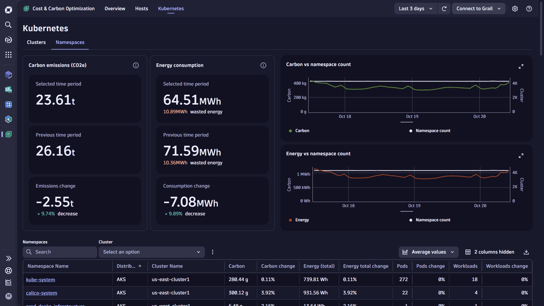Switch to the Clusters tab

coord(36,42)
